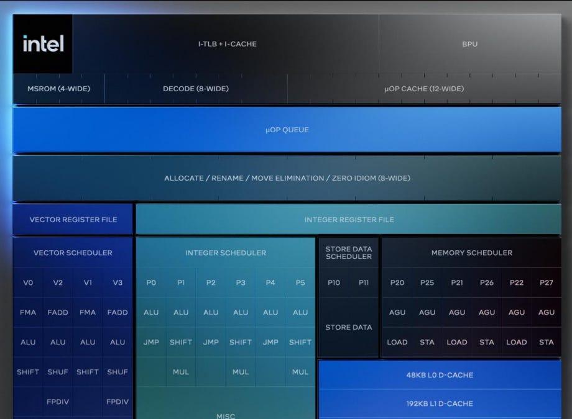Click the STORE DATA SCHEDULER header
The height and width of the screenshot is (419, 572).
349,253
